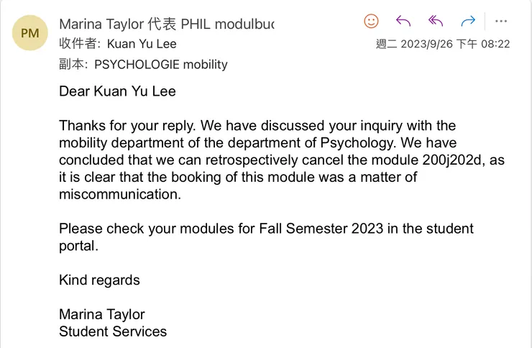Click the 'Student Services' signature line
Screen dimensions: 532x348
113,331
